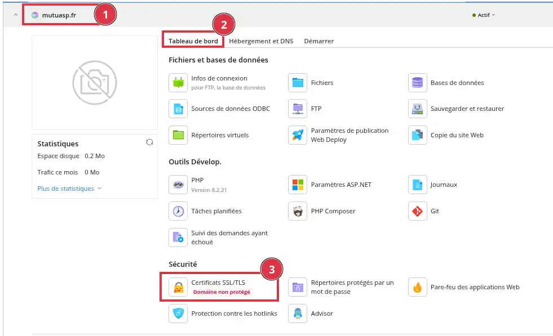Open the Protection contre les hotlinks shield icon
This screenshot has height=336, width=553.
[x=178, y=313]
